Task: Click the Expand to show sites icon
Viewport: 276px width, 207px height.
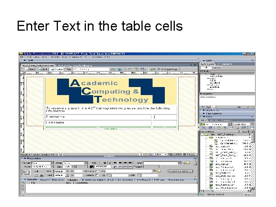Action: [x=252, y=128]
